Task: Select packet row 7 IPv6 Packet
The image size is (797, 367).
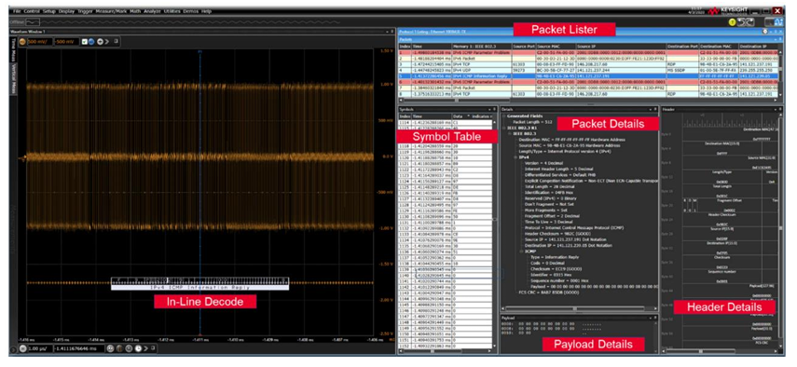Action: click(x=587, y=88)
